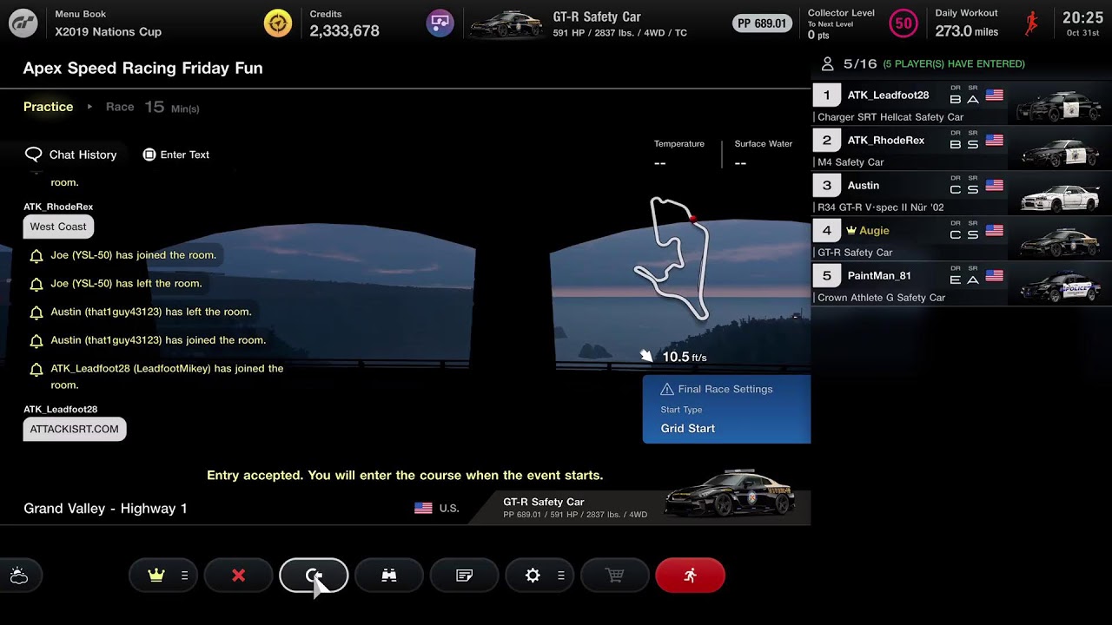Select player row ATK_Leadfoot28

coord(962,104)
